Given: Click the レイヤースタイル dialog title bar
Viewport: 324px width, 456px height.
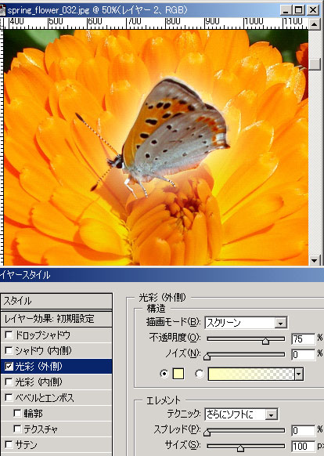Looking at the screenshot, I should [x=162, y=275].
